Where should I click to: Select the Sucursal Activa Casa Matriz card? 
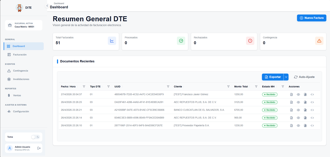pos(23,25)
